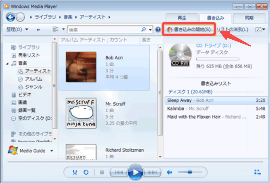Screen dimensions: 270x183
Task: Select 画像 in the navigation tree
Action: pyautogui.click(x=22, y=102)
